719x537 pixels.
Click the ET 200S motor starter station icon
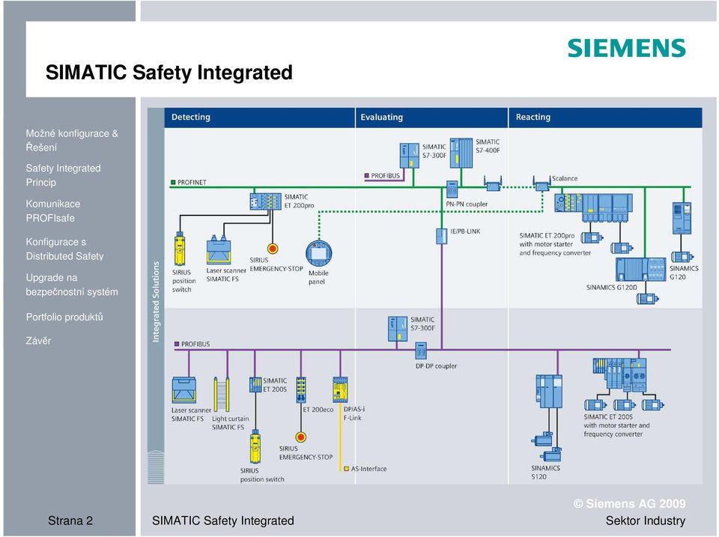(619, 375)
